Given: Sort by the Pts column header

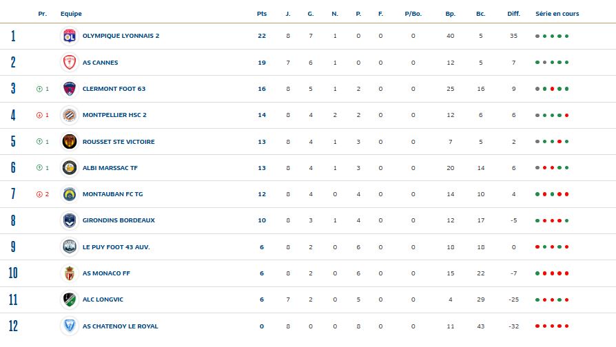Looking at the screenshot, I should click(261, 14).
